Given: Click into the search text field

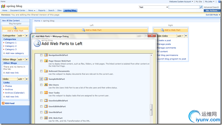Looking at the screenshot, I should tap(184, 7).
